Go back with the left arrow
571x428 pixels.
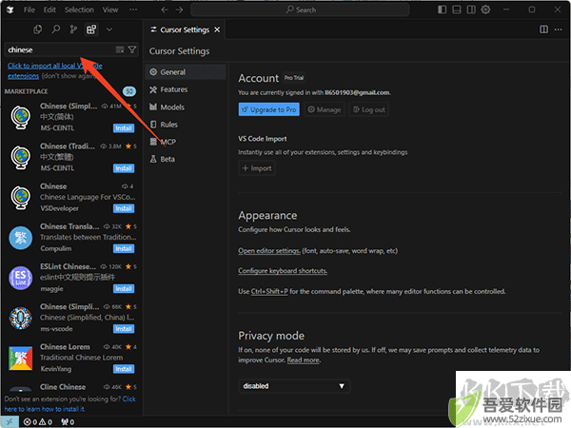pyautogui.click(x=165, y=10)
